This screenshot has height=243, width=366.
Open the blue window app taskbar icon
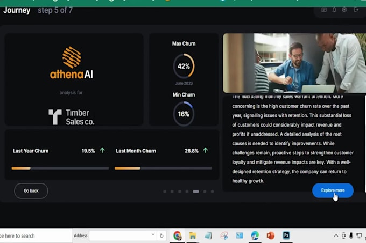tap(240, 235)
